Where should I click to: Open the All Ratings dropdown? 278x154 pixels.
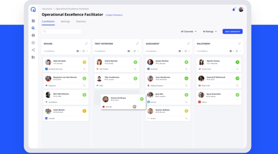pos(210,31)
